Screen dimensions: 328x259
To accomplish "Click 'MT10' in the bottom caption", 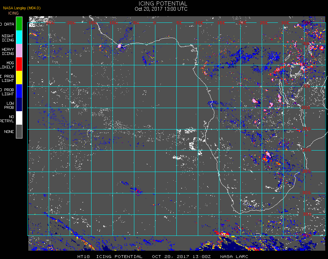I will [x=84, y=257].
